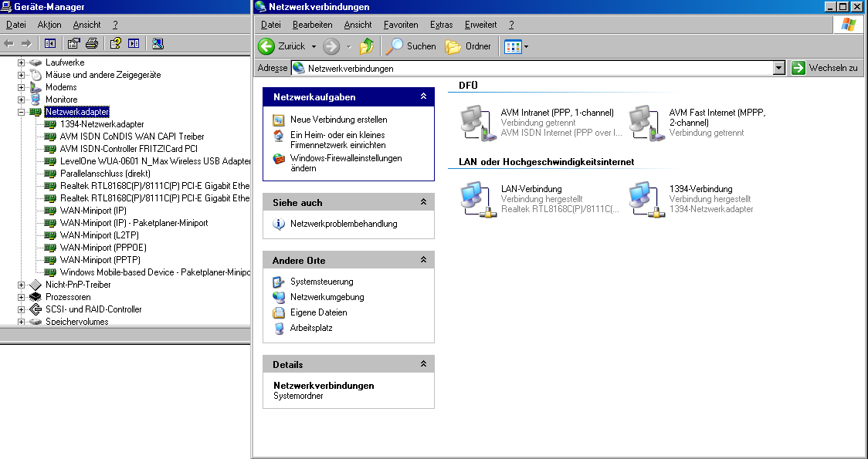The image size is (868, 459).
Task: Select WAN-Miniport (L2TP) device
Action: 99,235
